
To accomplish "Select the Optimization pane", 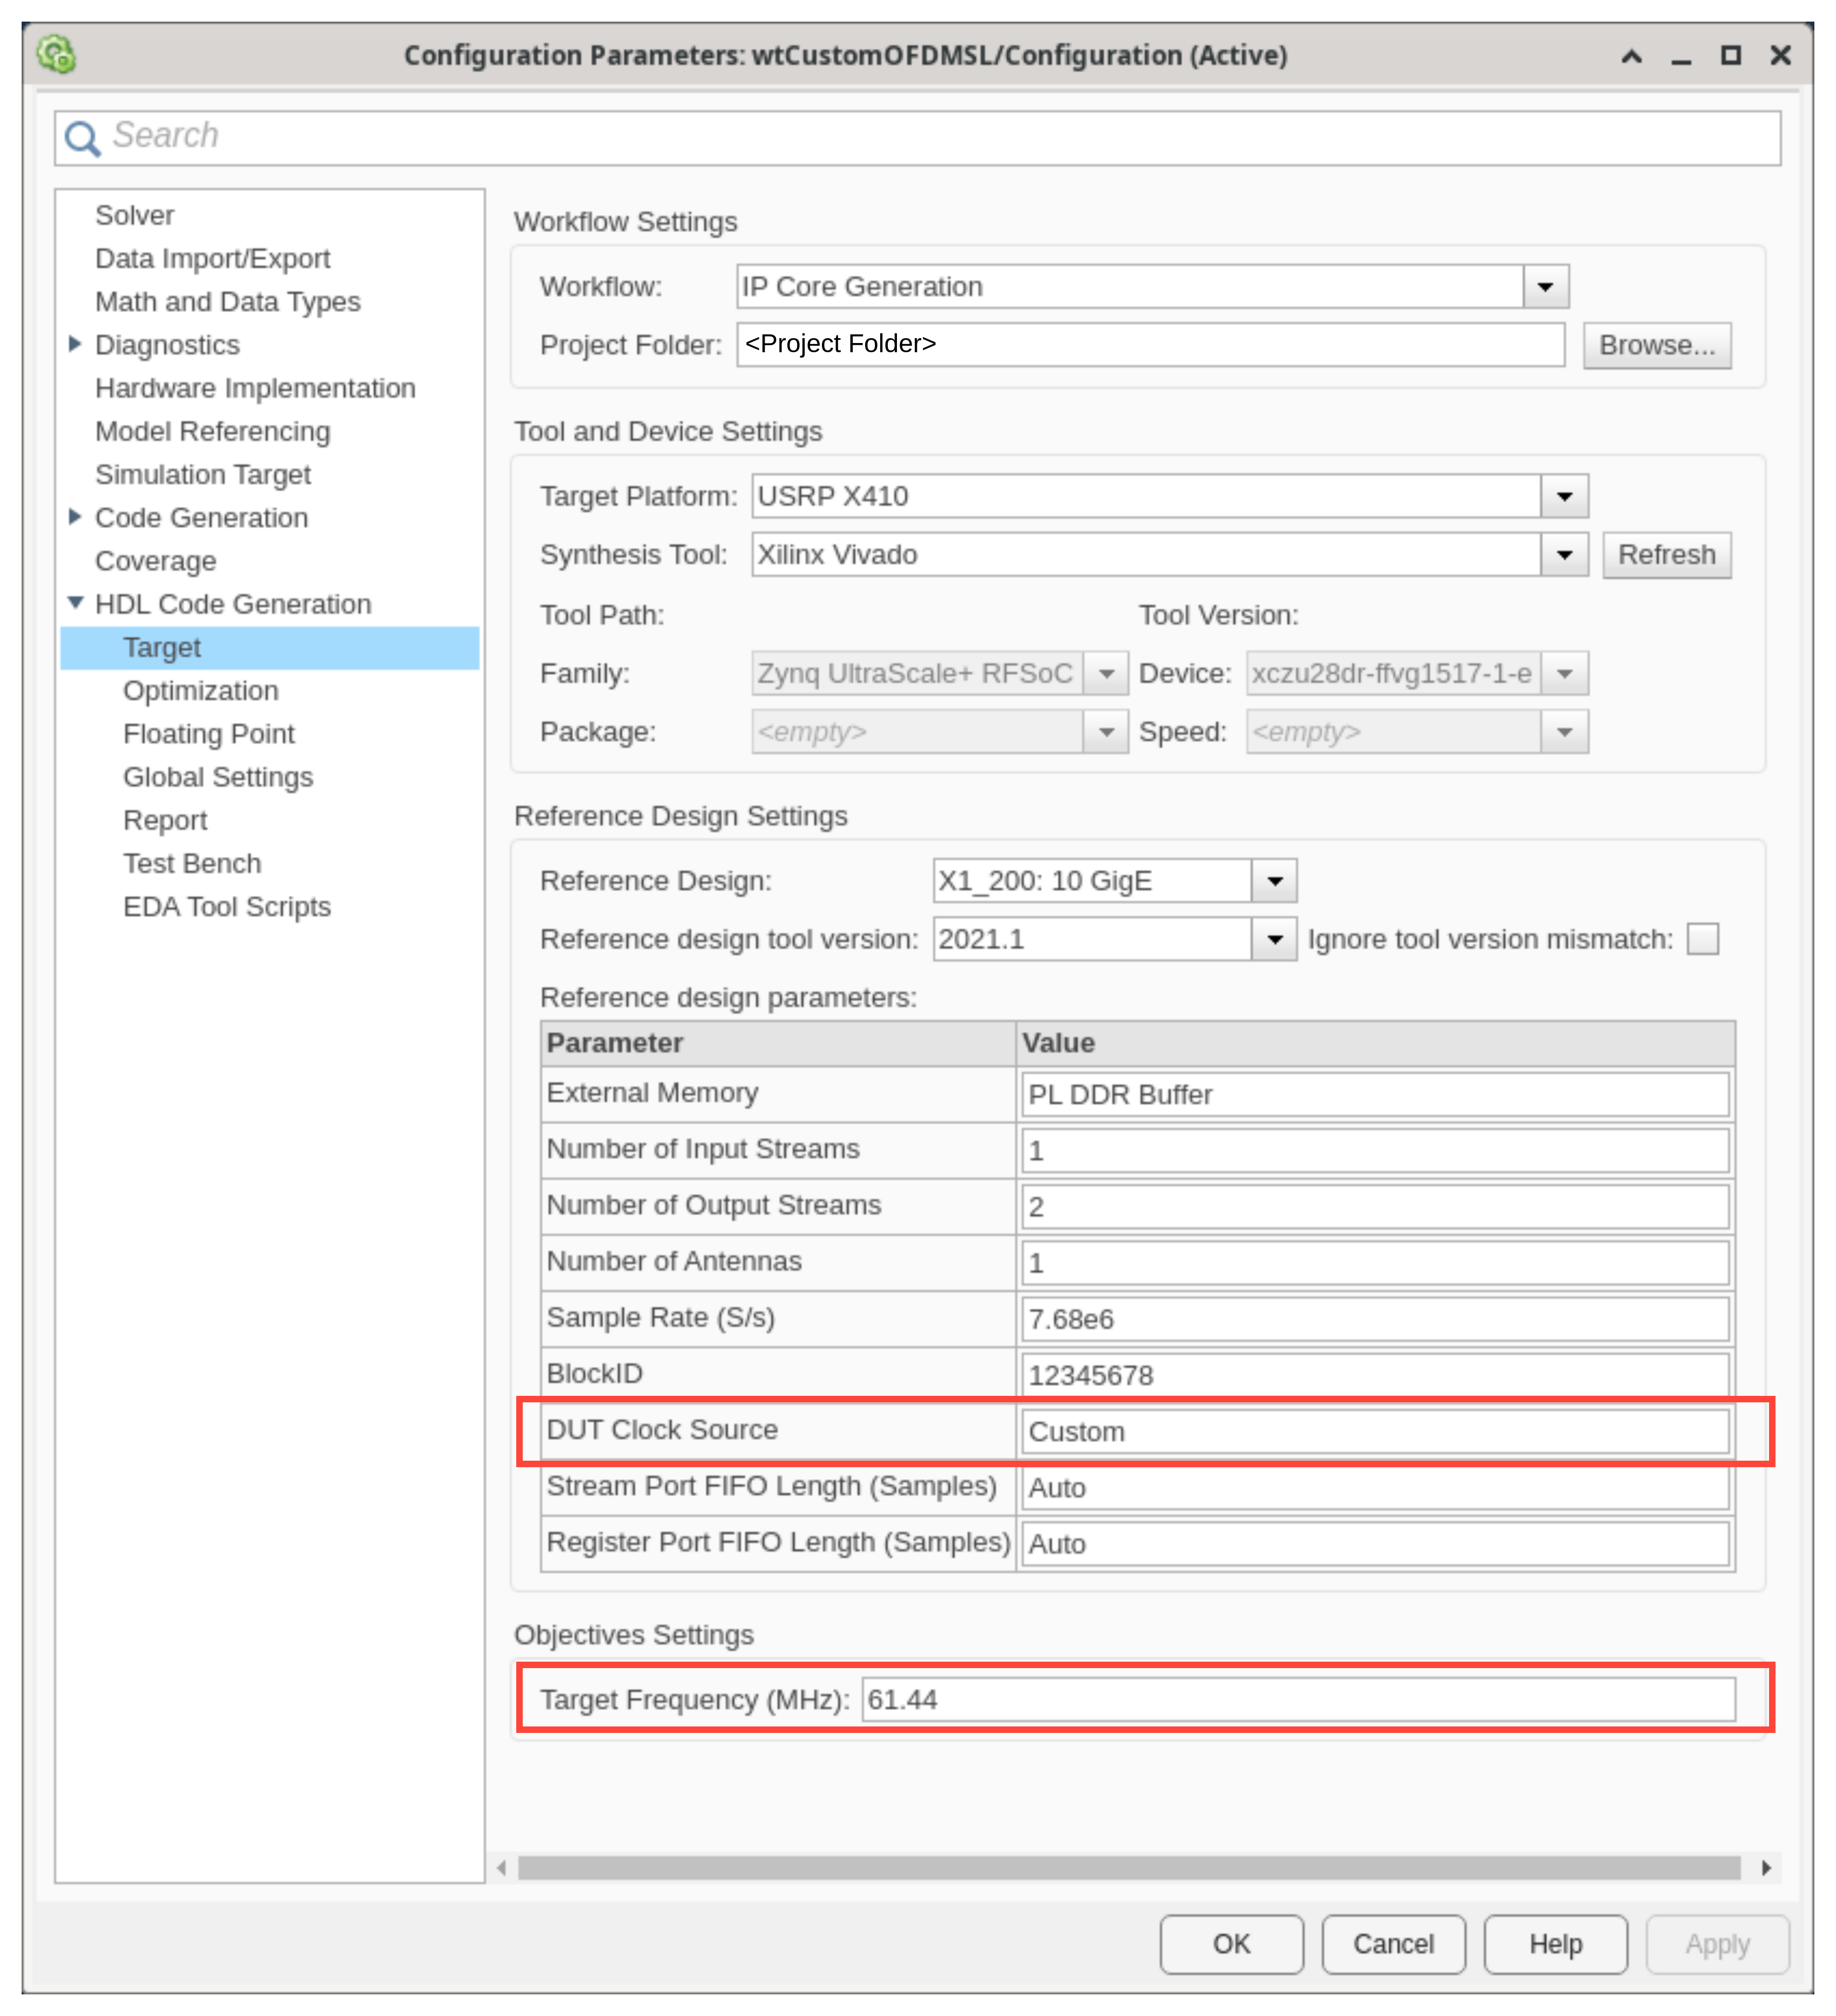I will (200, 690).
